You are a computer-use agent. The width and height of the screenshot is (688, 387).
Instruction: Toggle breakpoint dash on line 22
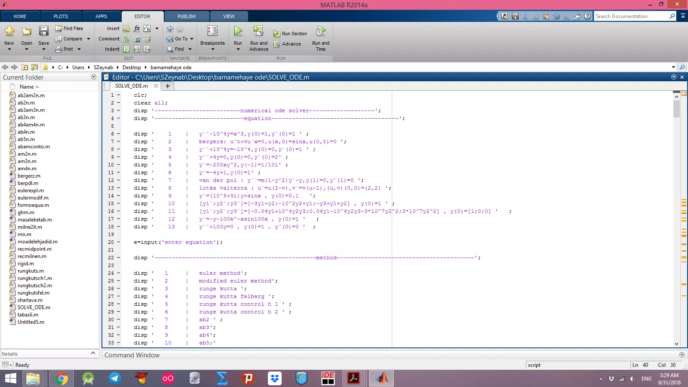tap(118, 258)
